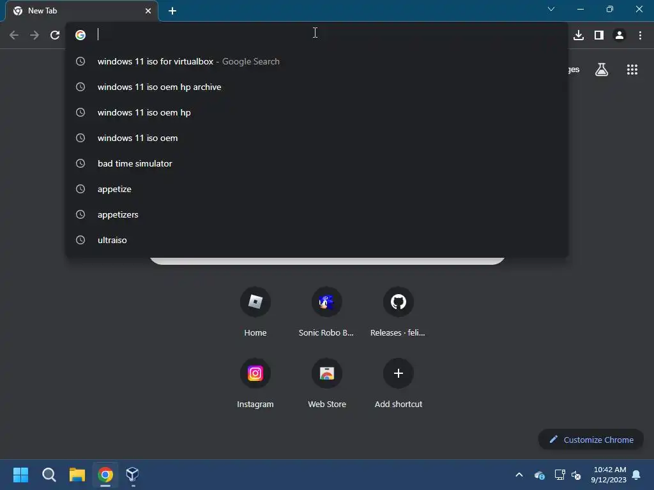Viewport: 654px width, 490px height.
Task: Select the New Tab tab
Action: coord(81,11)
